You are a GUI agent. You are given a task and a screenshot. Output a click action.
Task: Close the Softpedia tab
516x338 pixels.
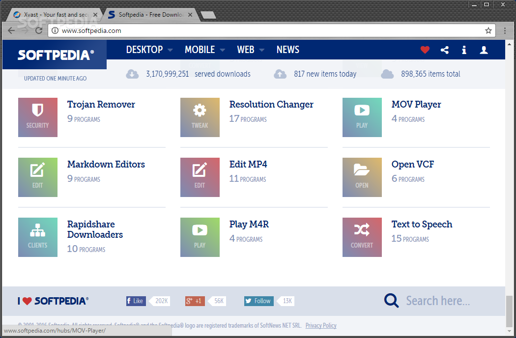[190, 15]
